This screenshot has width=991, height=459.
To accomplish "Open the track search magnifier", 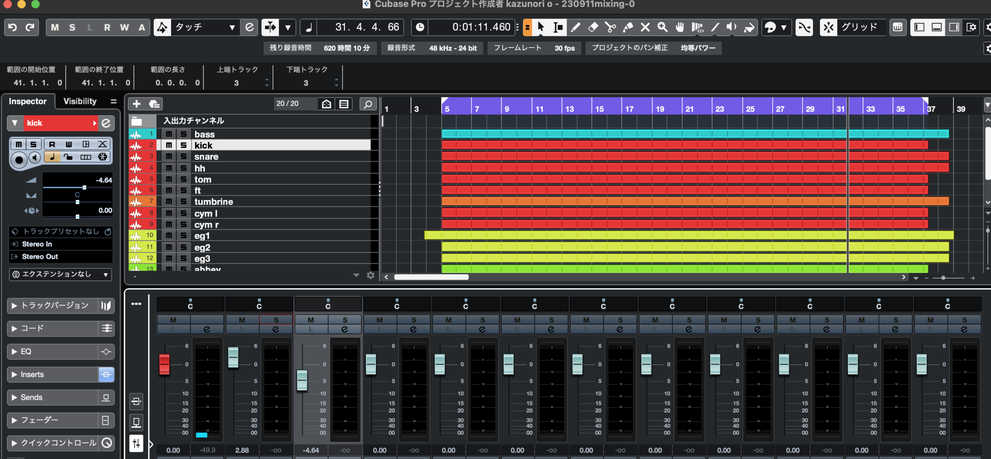I will coord(368,104).
